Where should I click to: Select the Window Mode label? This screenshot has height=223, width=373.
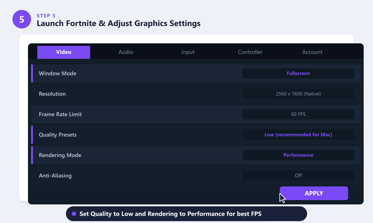[58, 73]
